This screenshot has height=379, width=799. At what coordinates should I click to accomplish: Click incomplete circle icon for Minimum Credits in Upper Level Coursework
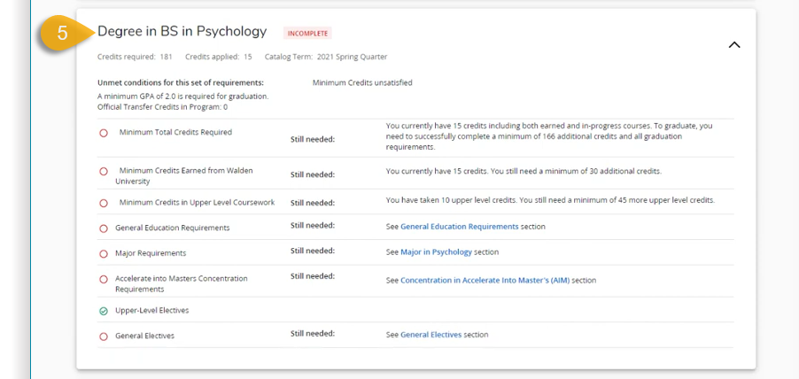104,204
